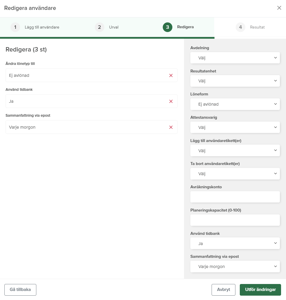This screenshot has height=300, width=286.
Task: Open 'Ta bort användaretikett(er)' dropdown
Action: click(235, 174)
